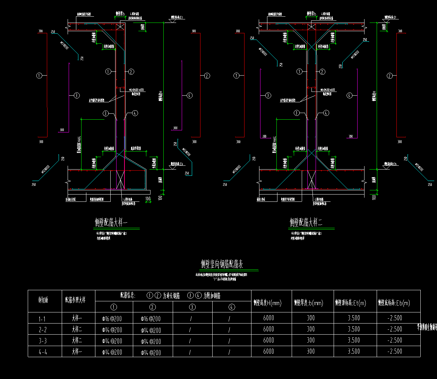Select section cell 1-1 in table

point(42,319)
